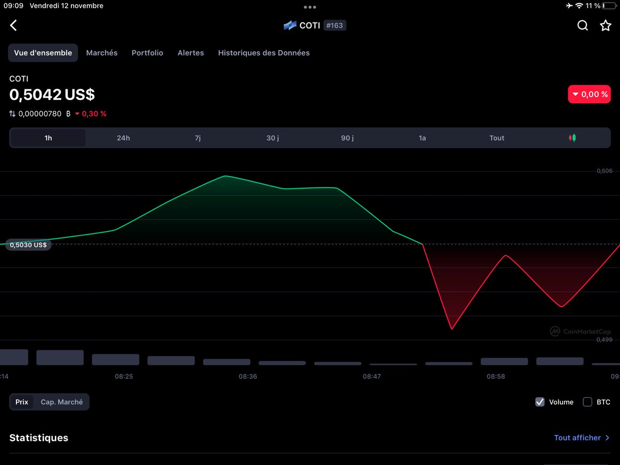Select the 7j time range
The height and width of the screenshot is (465, 620).
click(198, 138)
